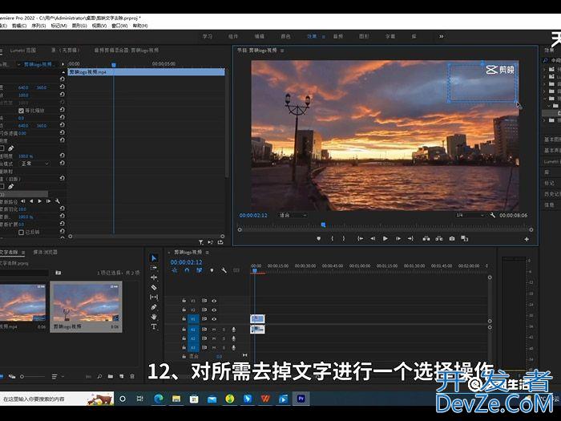Select the Selection arrow tool
The height and width of the screenshot is (421, 561).
[x=154, y=257]
